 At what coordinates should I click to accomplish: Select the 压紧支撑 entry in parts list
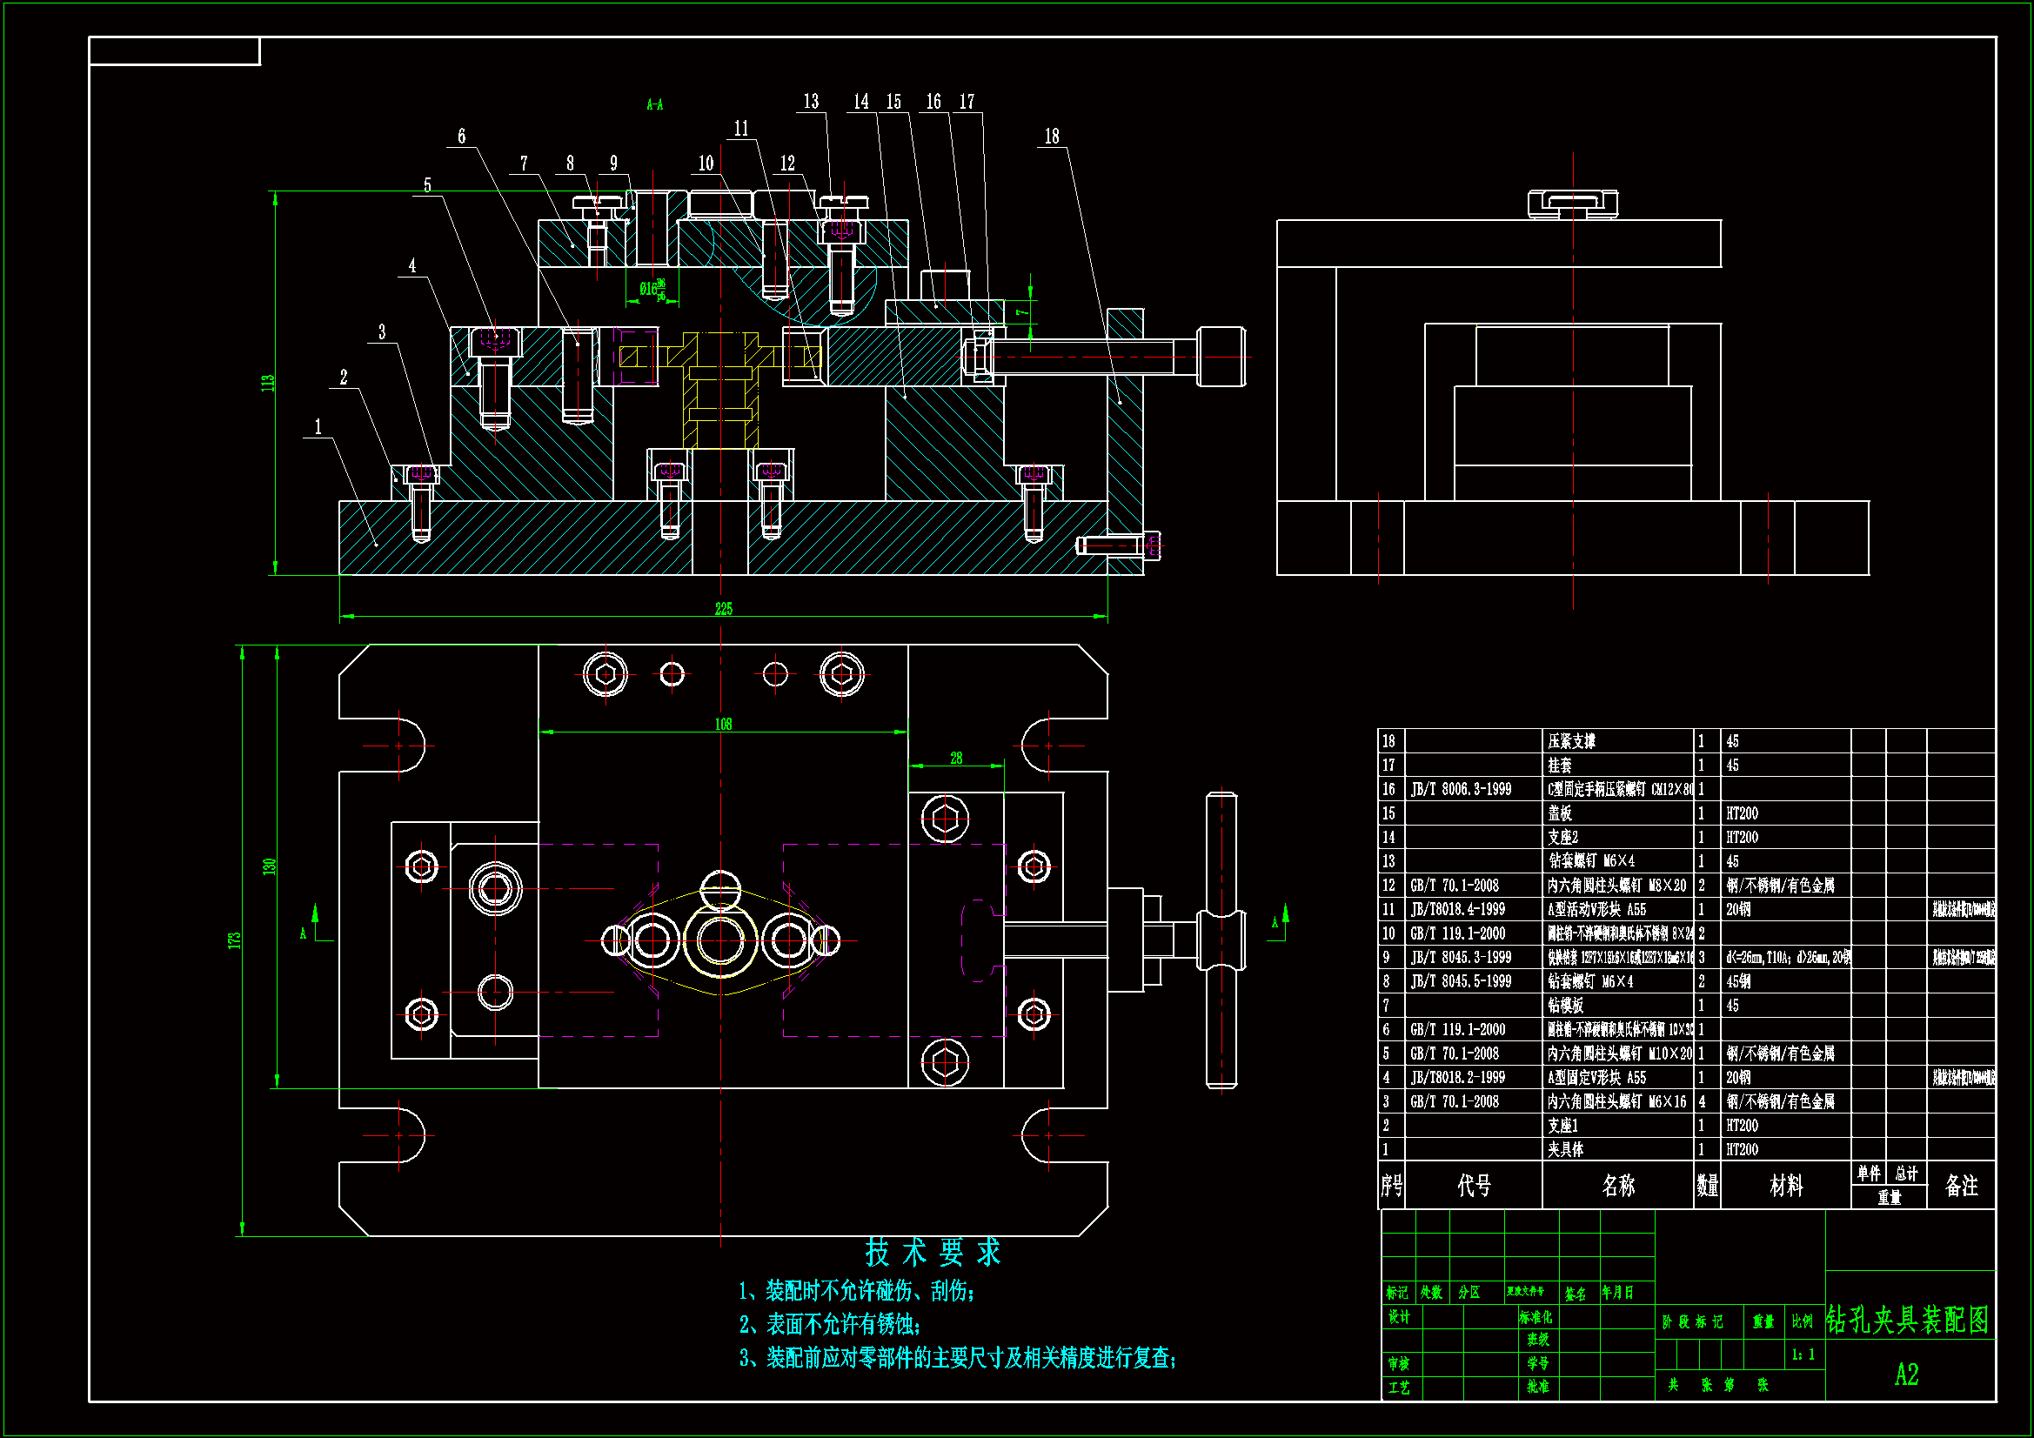coord(1570,741)
